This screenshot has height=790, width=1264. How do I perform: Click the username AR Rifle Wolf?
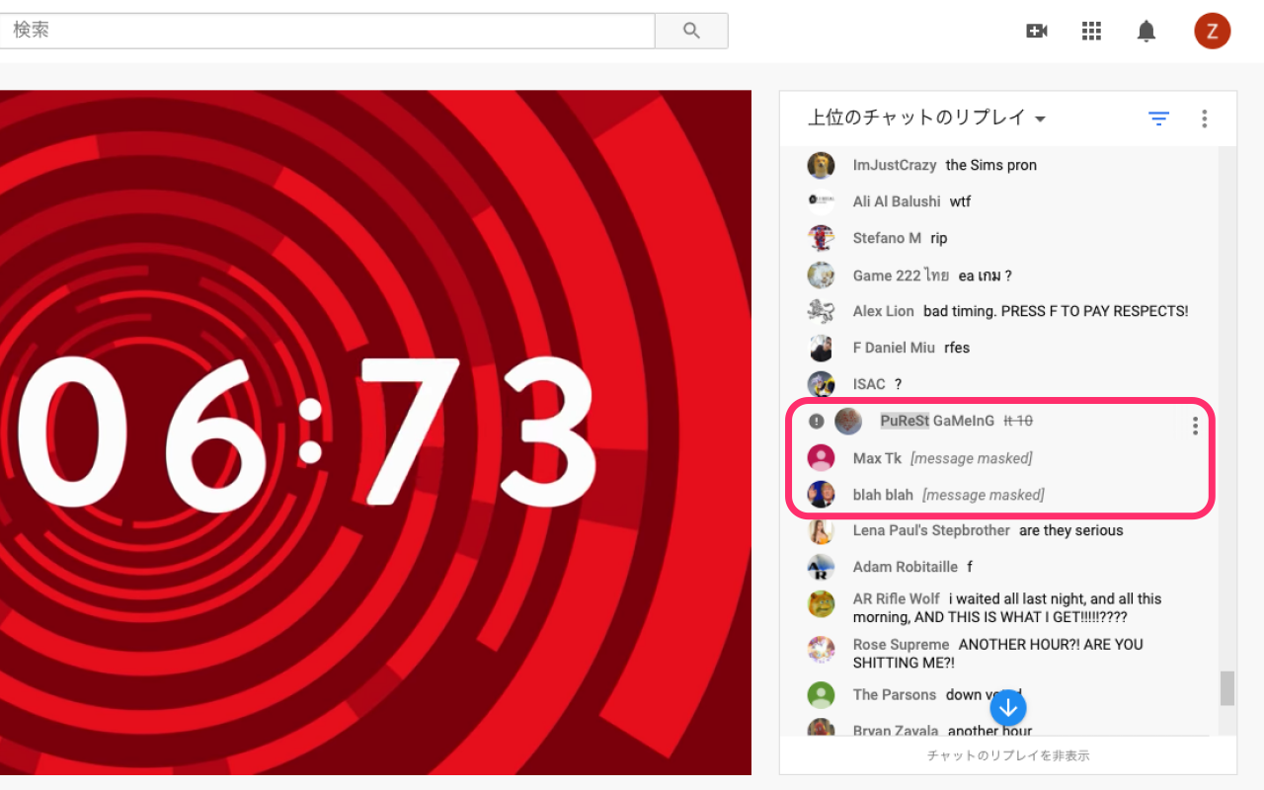[x=897, y=598]
